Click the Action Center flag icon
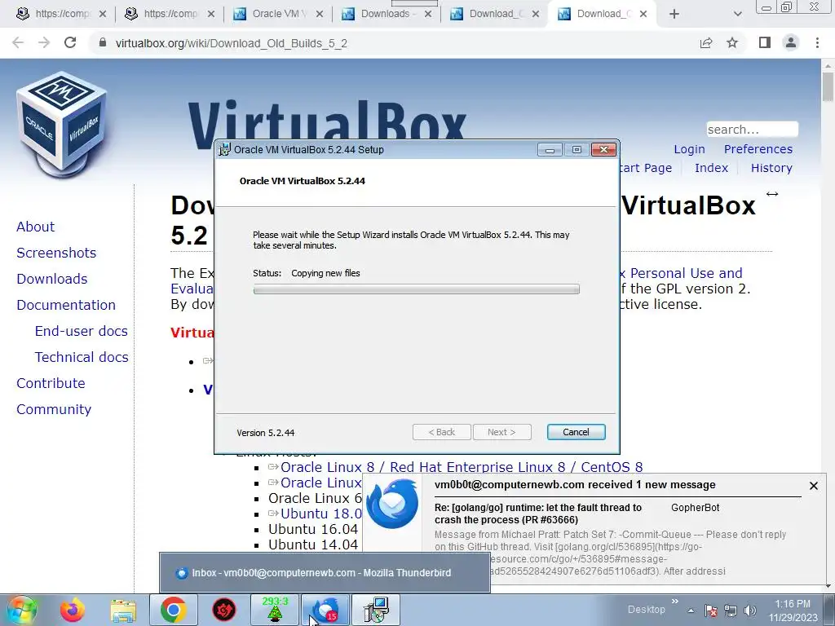Image resolution: width=835 pixels, height=626 pixels. 710,611
